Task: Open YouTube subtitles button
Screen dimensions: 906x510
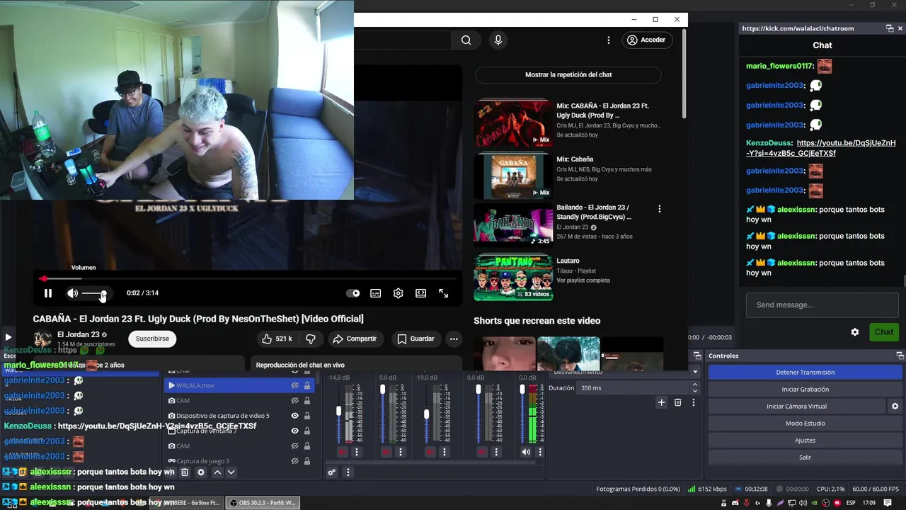Action: pyautogui.click(x=376, y=293)
